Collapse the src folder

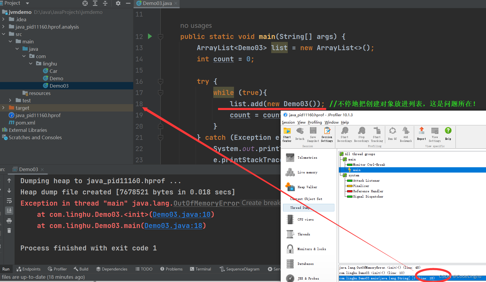(3, 34)
